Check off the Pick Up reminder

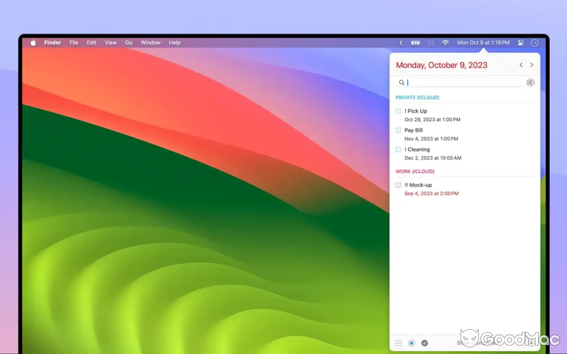pos(398,111)
